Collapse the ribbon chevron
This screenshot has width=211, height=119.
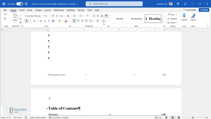pos(207,25)
